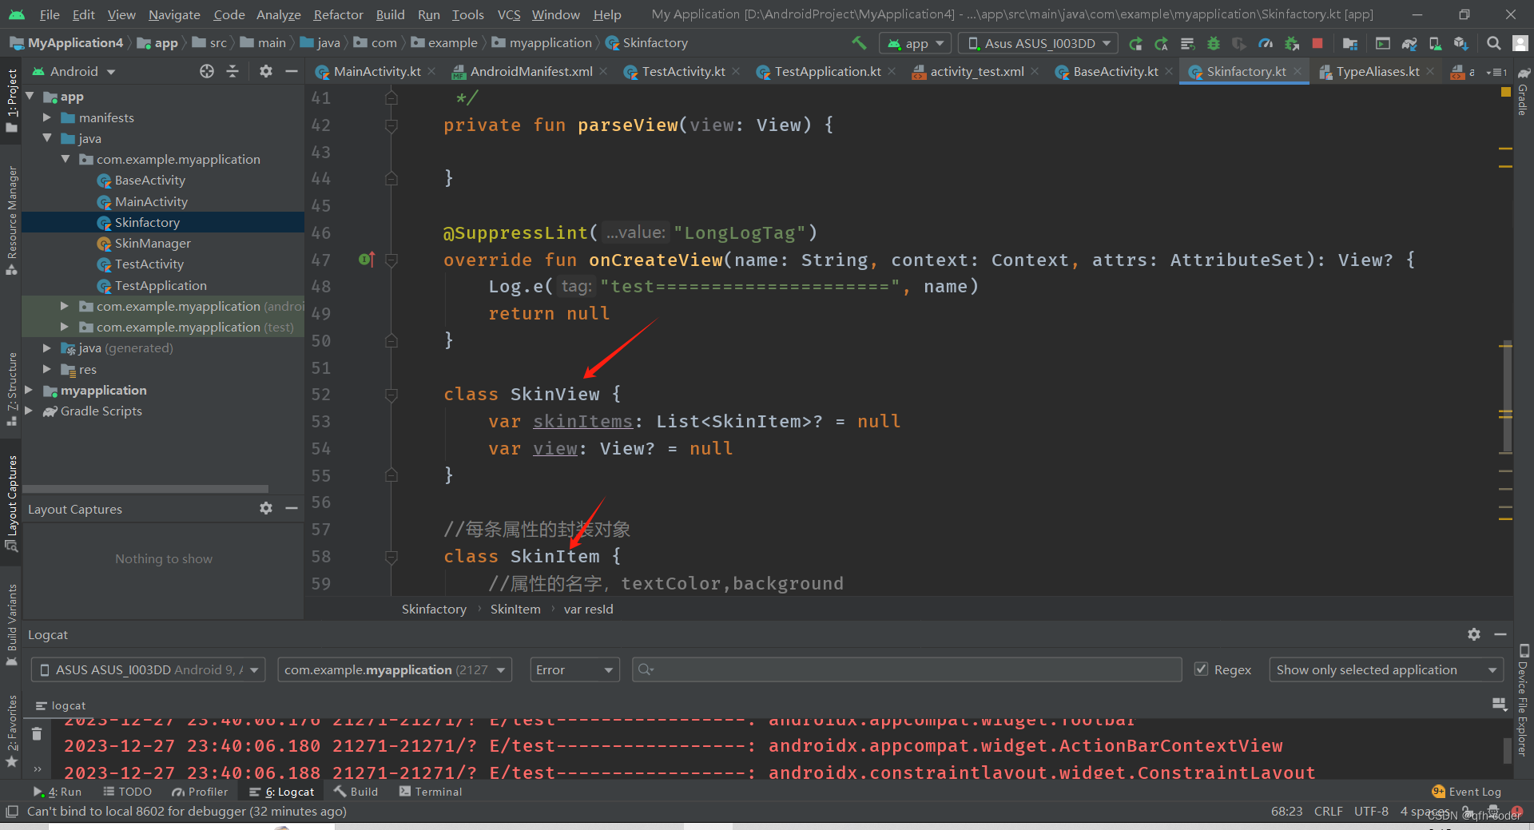
Task: Open the app run configuration dropdown
Action: (915, 44)
